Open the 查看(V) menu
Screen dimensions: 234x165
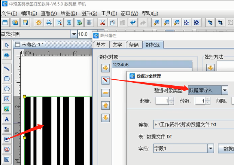(49, 13)
